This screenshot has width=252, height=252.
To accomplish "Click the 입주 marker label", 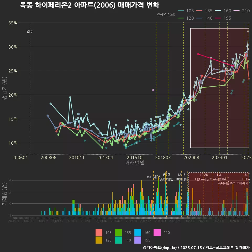I will [30, 31].
